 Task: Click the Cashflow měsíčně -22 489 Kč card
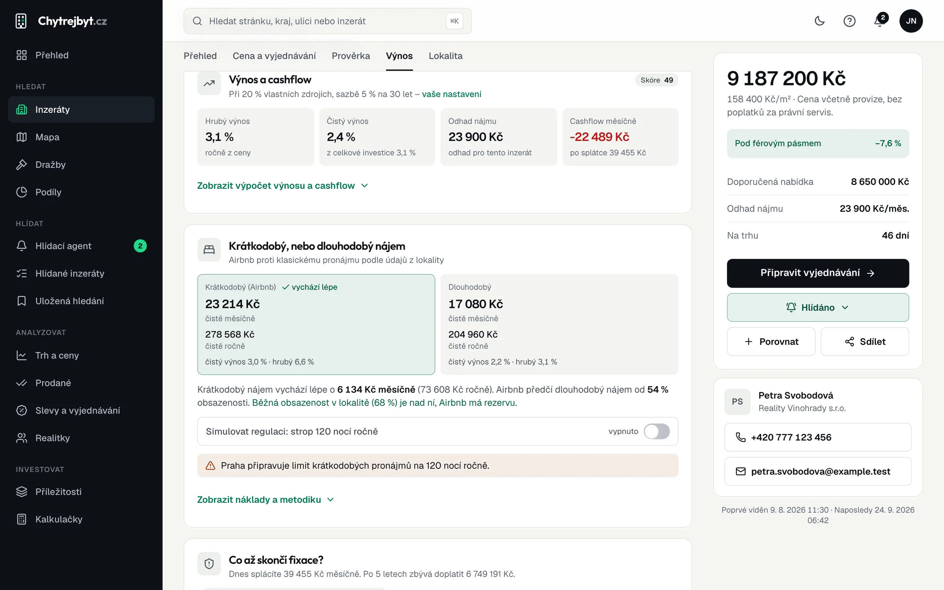(620, 137)
